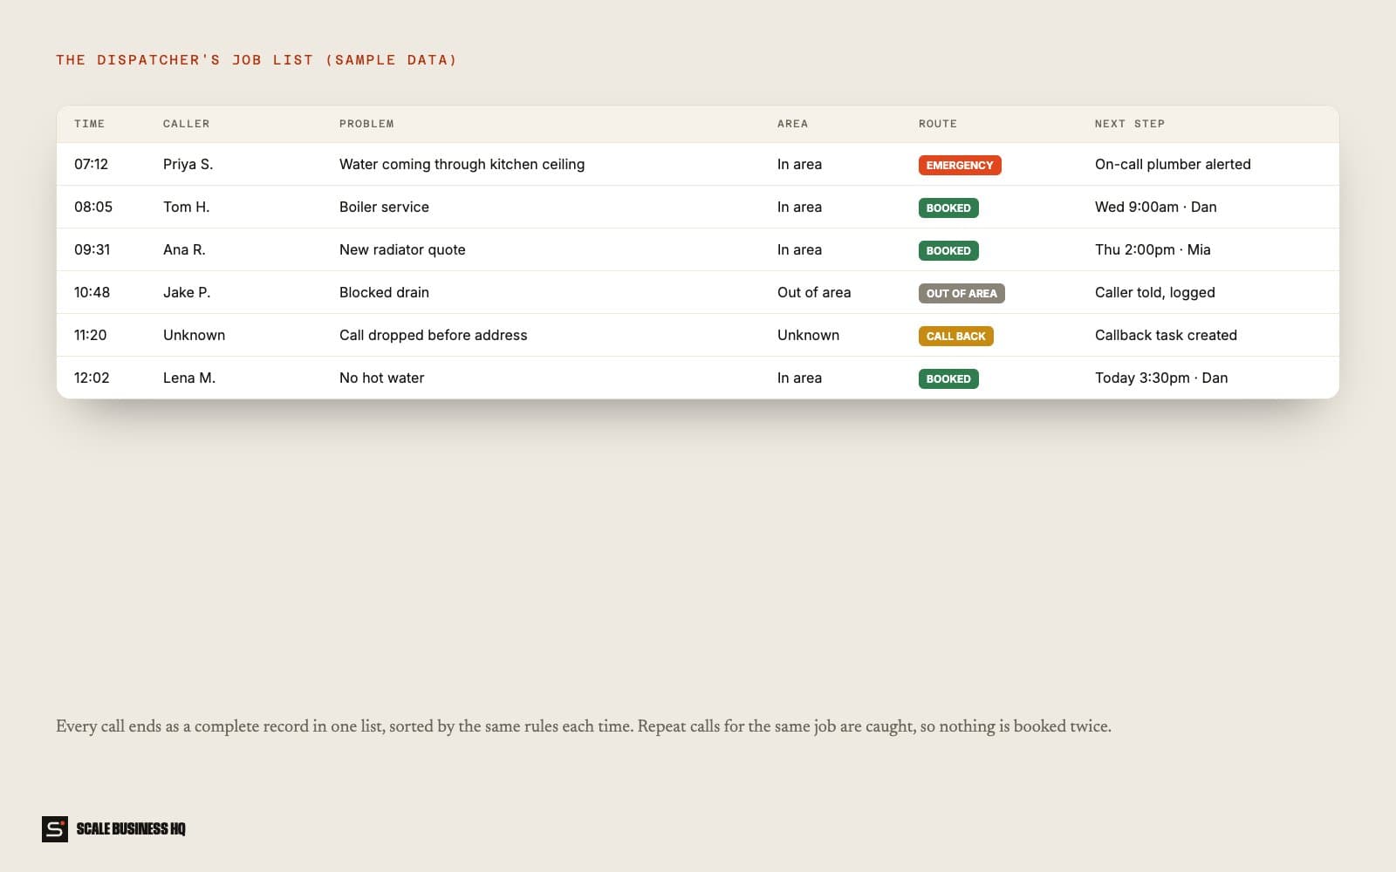Click the OUT OF AREA badge
This screenshot has width=1396, height=872.
click(x=961, y=293)
